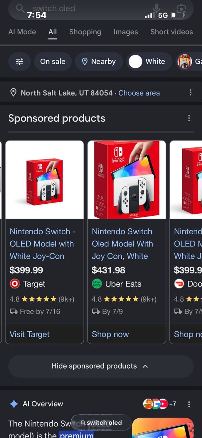The image size is (202, 438).
Task: Open the AI Mode tab
Action: tap(22, 32)
